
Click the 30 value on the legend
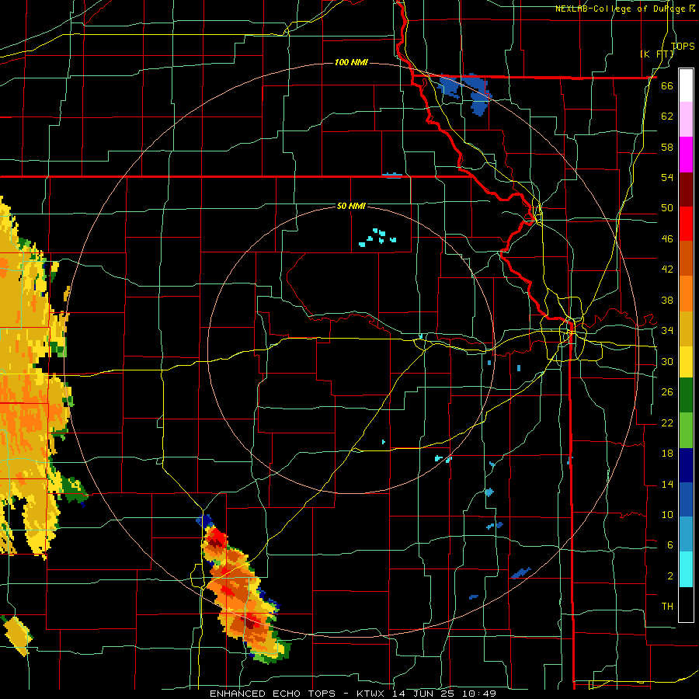point(667,361)
